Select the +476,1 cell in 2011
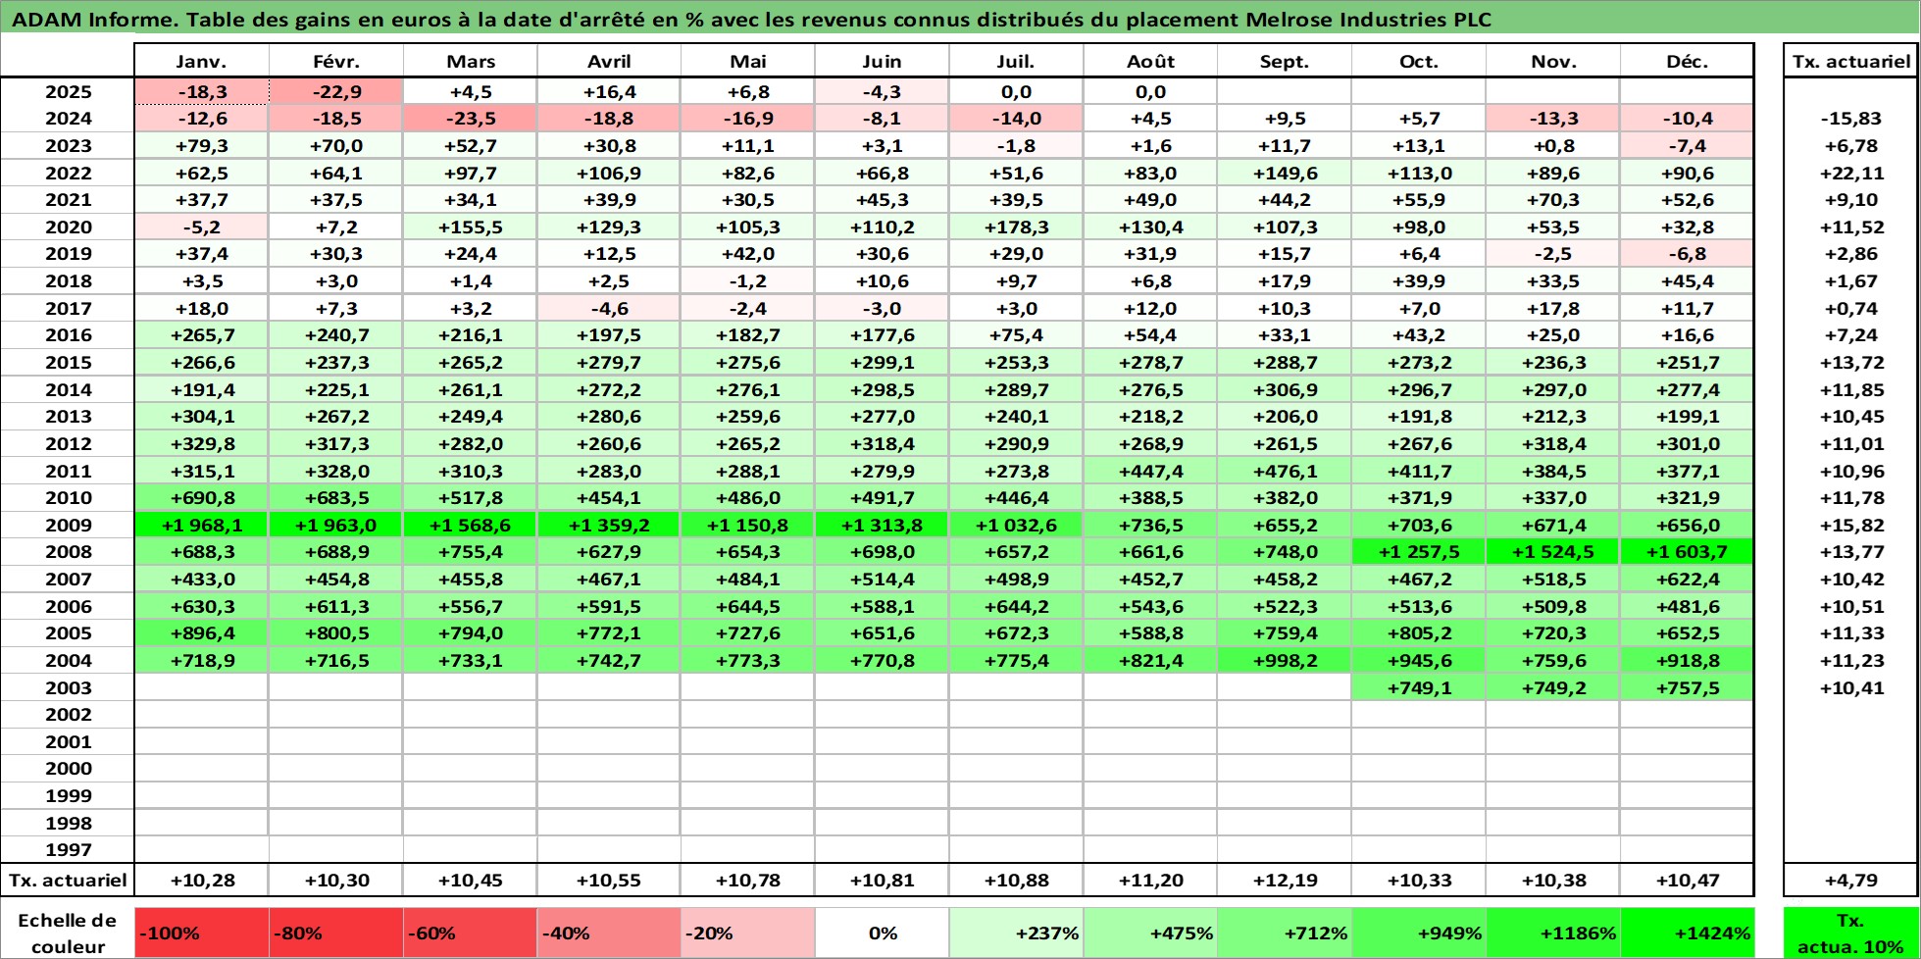The width and height of the screenshot is (1921, 959). tap(1285, 472)
